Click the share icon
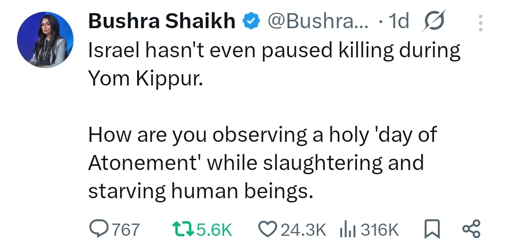 (x=471, y=229)
